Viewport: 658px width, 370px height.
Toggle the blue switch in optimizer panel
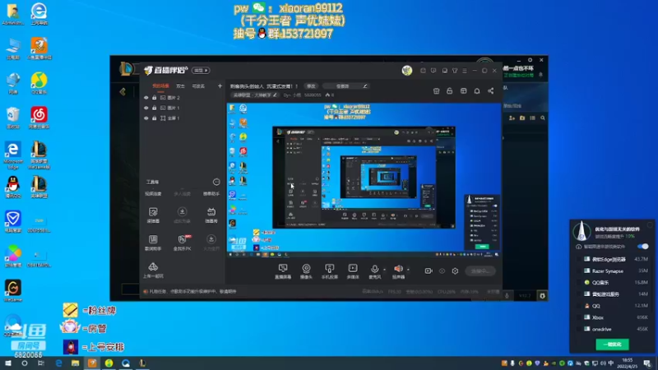point(643,246)
